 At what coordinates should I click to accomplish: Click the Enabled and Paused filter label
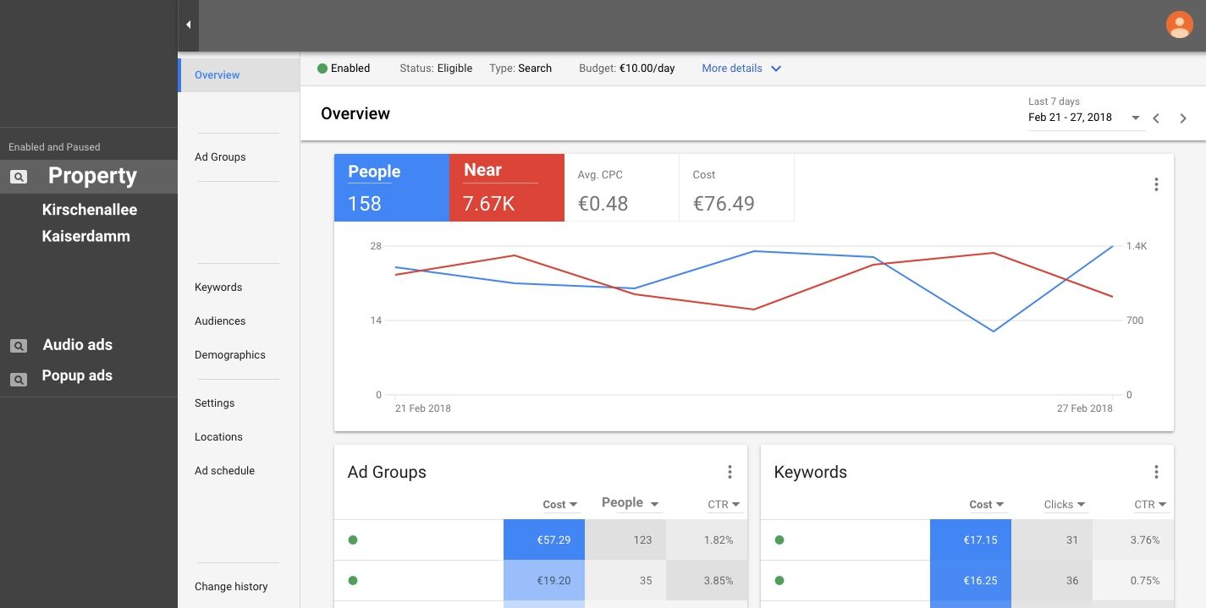click(54, 147)
